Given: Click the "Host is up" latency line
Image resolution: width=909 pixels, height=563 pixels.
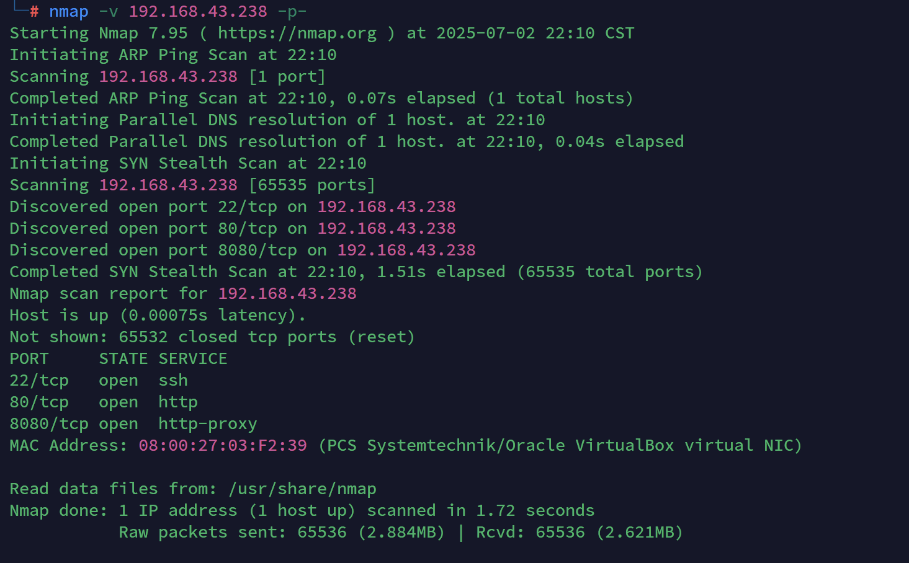Looking at the screenshot, I should point(158,316).
